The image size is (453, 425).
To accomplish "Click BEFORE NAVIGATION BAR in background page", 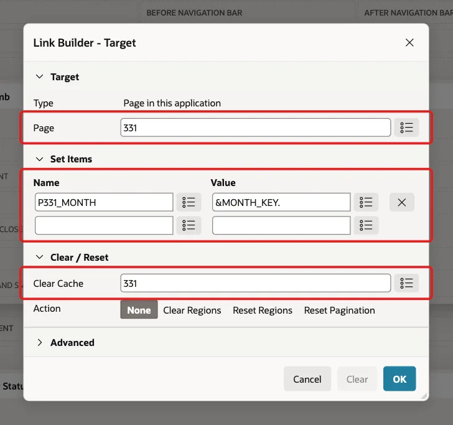I will [x=194, y=12].
